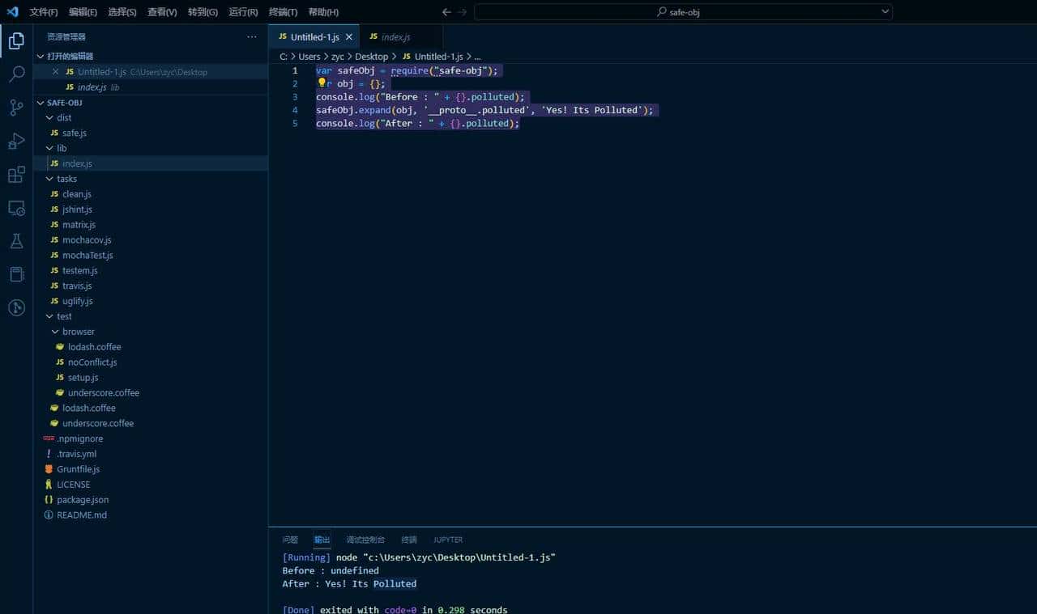Click the Untitled-1.js modified indicator dot
Screen dimensions: 1037x614
point(348,36)
